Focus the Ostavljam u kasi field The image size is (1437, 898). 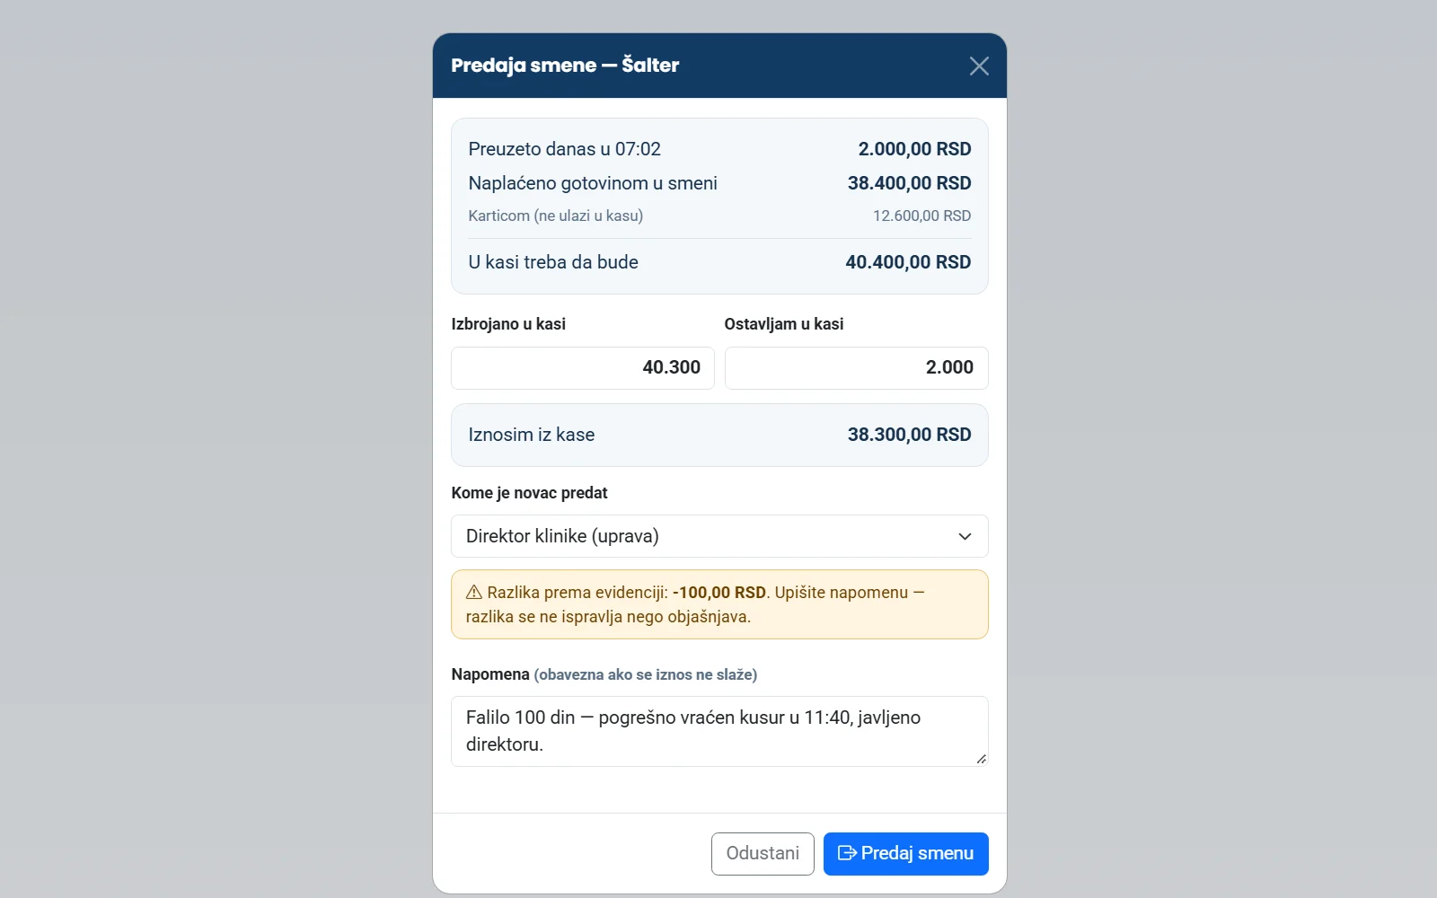click(856, 368)
